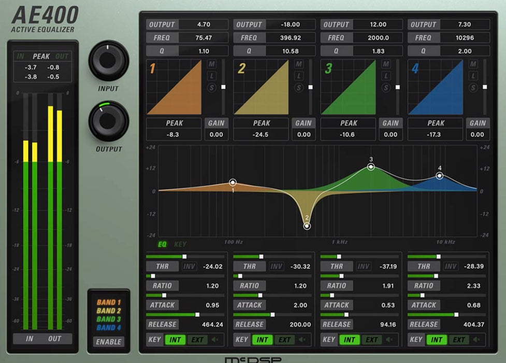Click the INPUT knob
The width and height of the screenshot is (506, 363).
click(108, 61)
